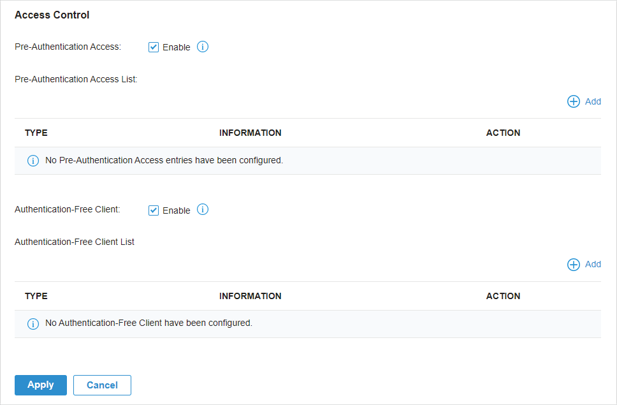Click Add text for Pre-Authentication Access List

[x=593, y=101]
